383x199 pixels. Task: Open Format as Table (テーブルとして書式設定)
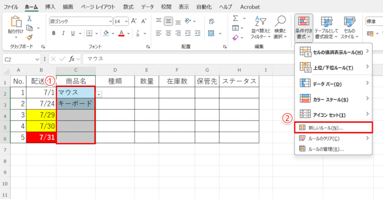click(326, 27)
